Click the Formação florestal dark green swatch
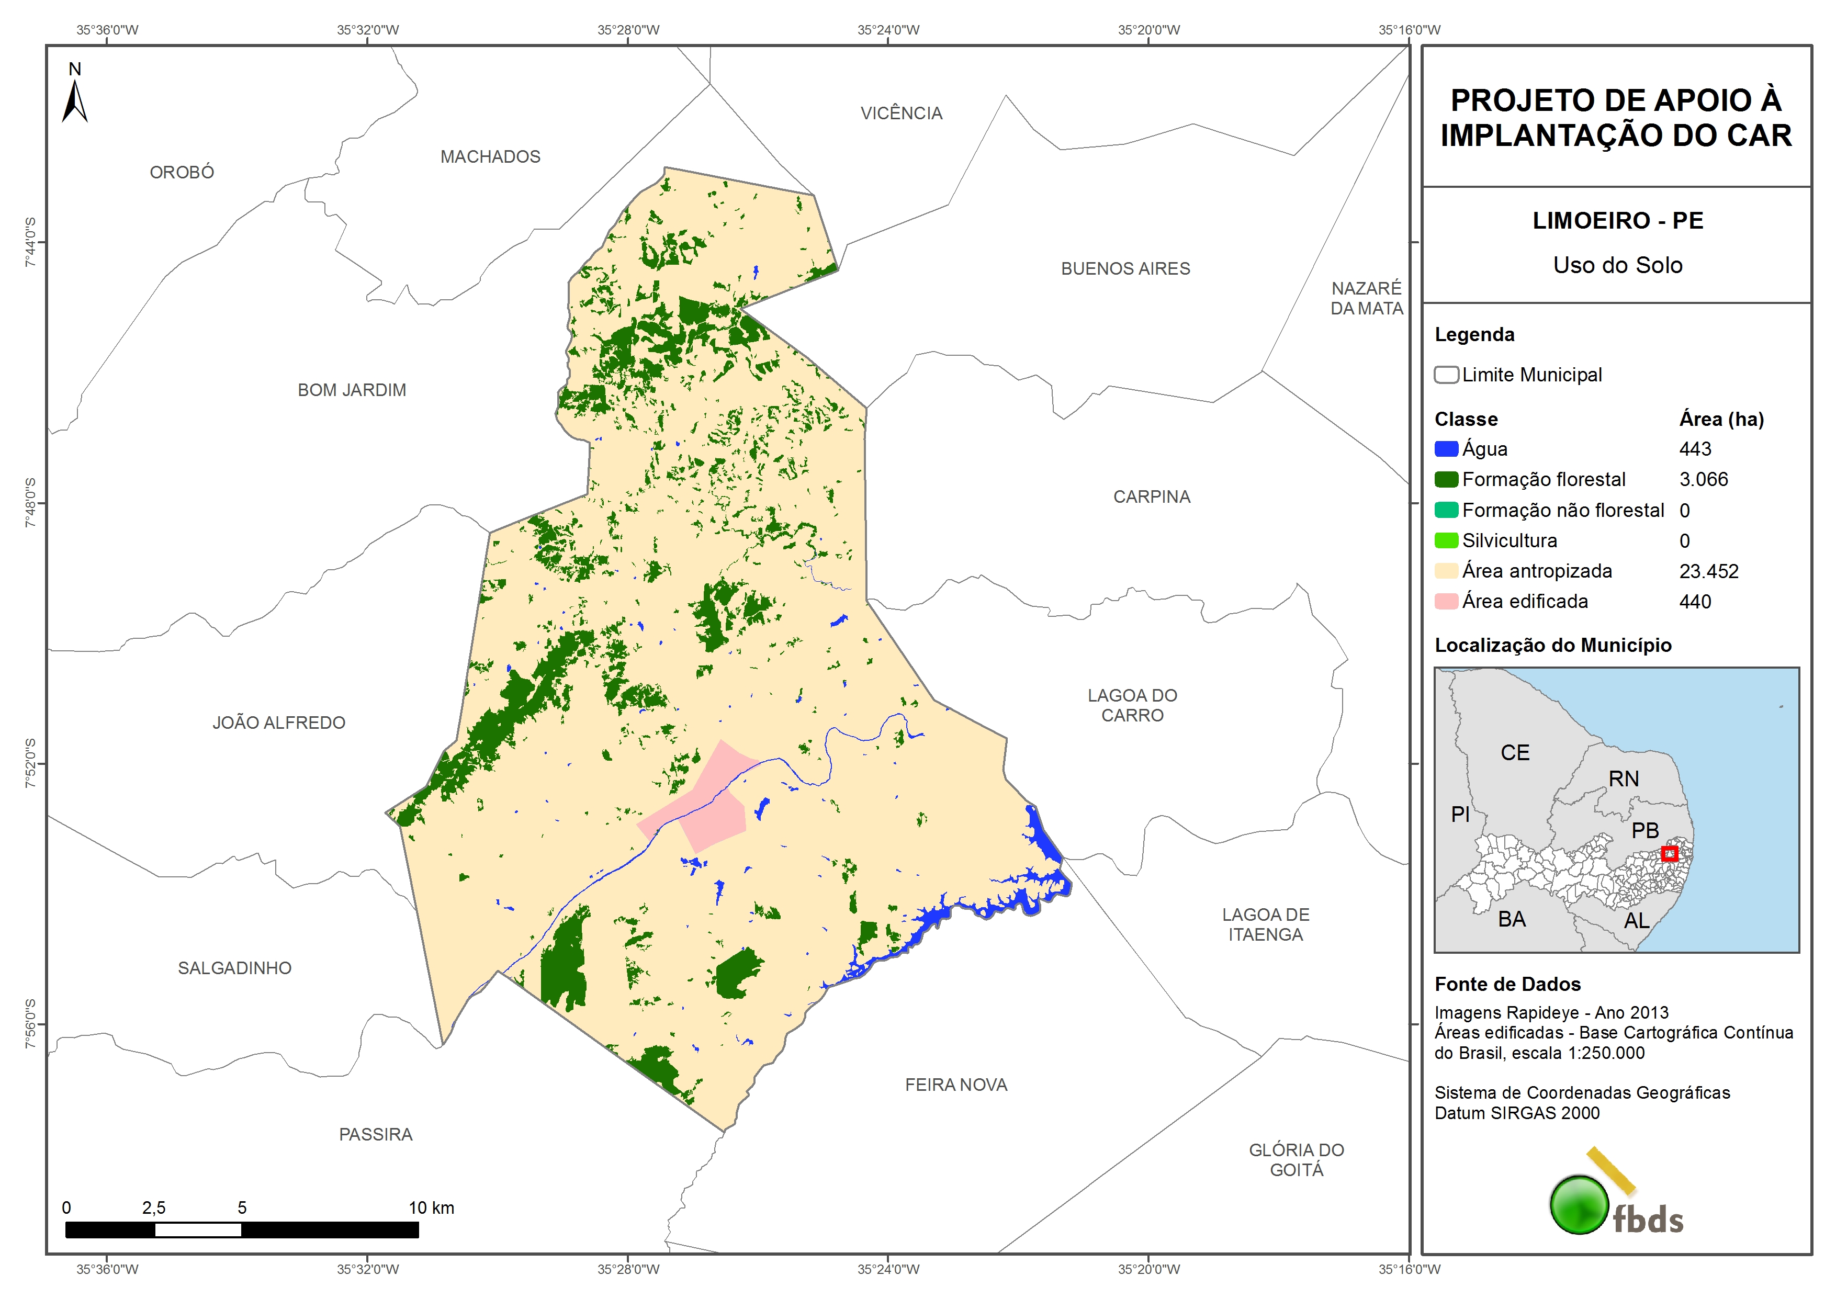Image resolution: width=1836 pixels, height=1298 pixels. pyautogui.click(x=1446, y=479)
